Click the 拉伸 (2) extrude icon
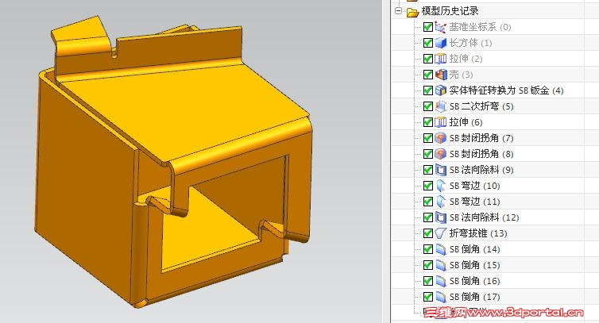The height and width of the screenshot is (323, 599). (440, 59)
